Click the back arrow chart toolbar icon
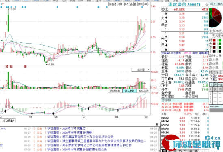 click(x=145, y=4)
